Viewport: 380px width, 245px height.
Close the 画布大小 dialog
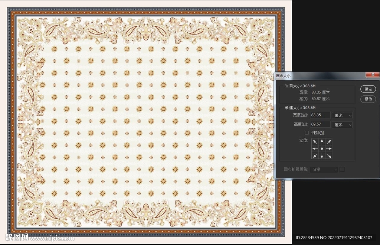(372, 75)
